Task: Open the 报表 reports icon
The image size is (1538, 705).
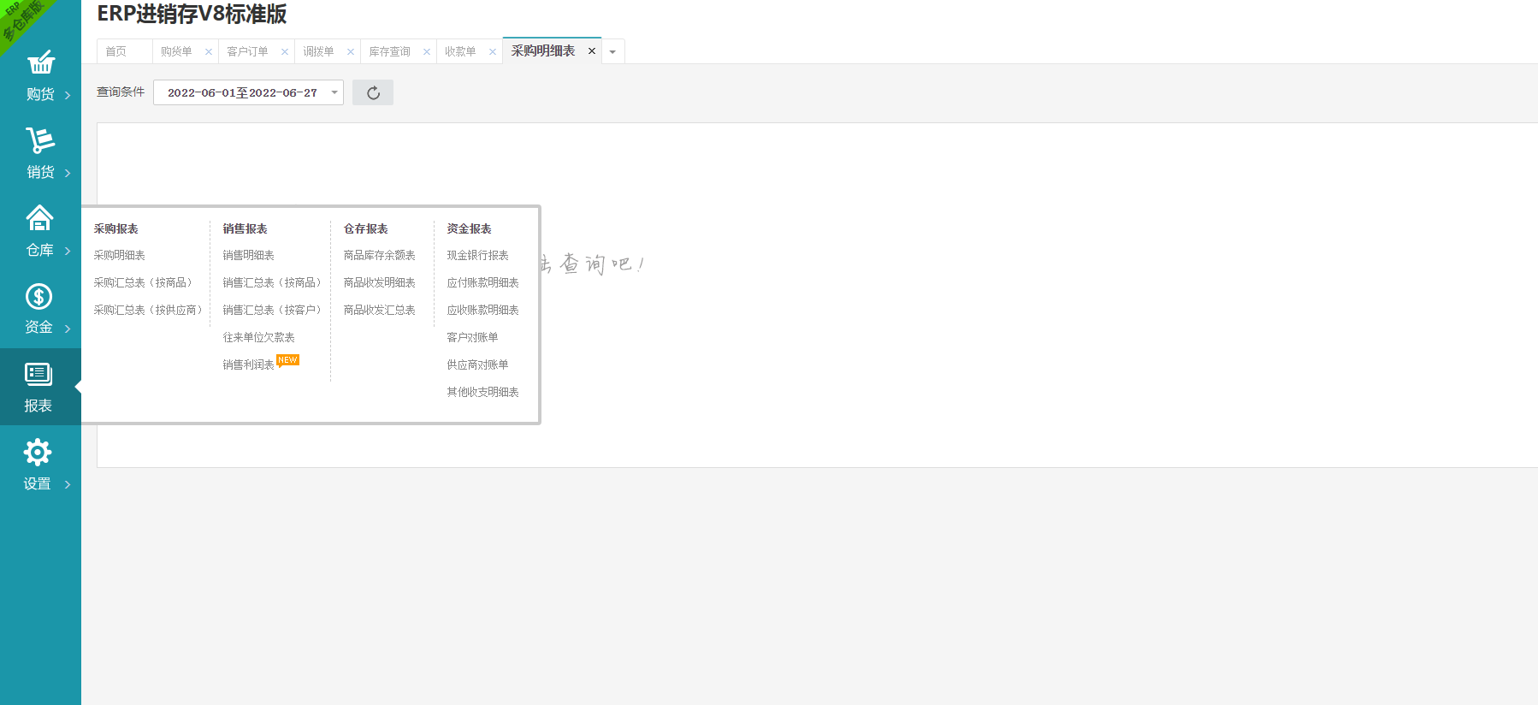Action: [x=38, y=374]
